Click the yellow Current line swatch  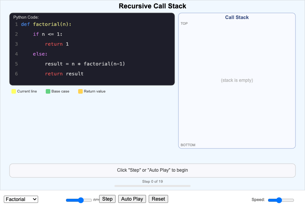14,91
